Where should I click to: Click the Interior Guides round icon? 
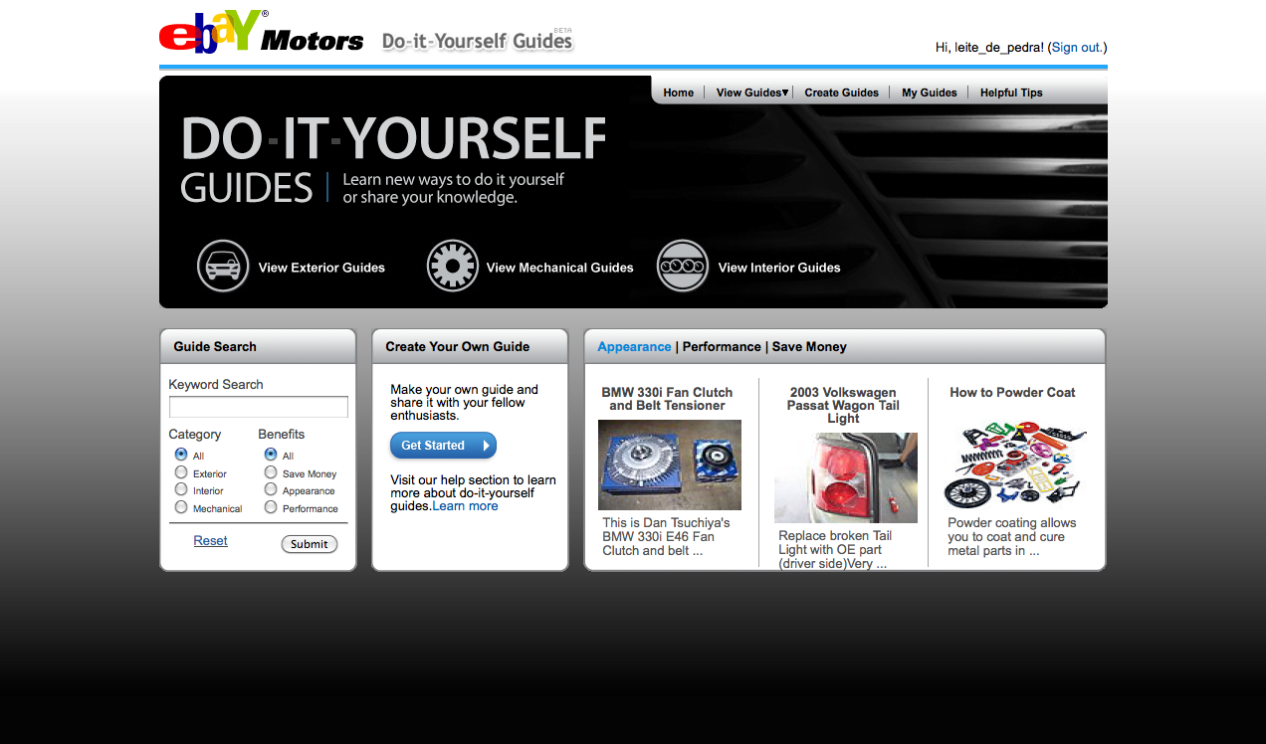click(x=683, y=267)
